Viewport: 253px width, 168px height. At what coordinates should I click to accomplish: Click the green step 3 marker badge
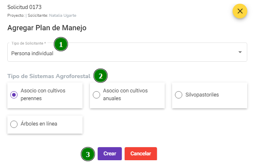(x=88, y=154)
